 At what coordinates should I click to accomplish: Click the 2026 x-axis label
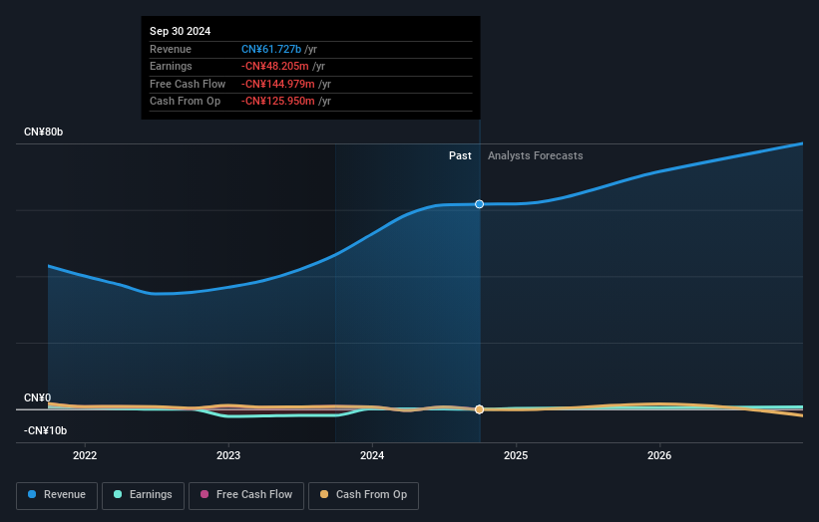[659, 455]
